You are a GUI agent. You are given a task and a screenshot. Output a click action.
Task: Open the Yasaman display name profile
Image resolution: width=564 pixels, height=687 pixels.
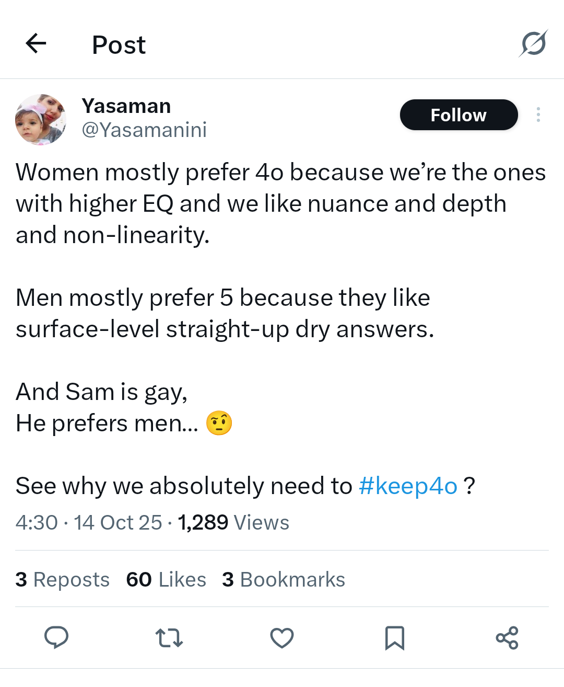click(126, 106)
